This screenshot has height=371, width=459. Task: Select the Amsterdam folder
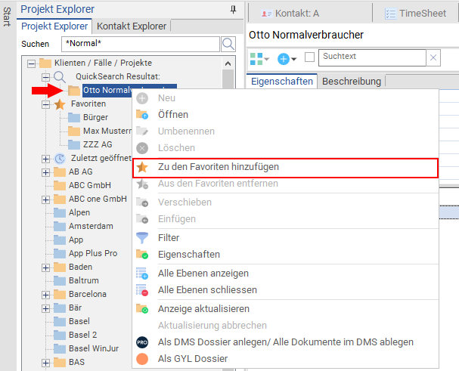pyautogui.click(x=91, y=226)
